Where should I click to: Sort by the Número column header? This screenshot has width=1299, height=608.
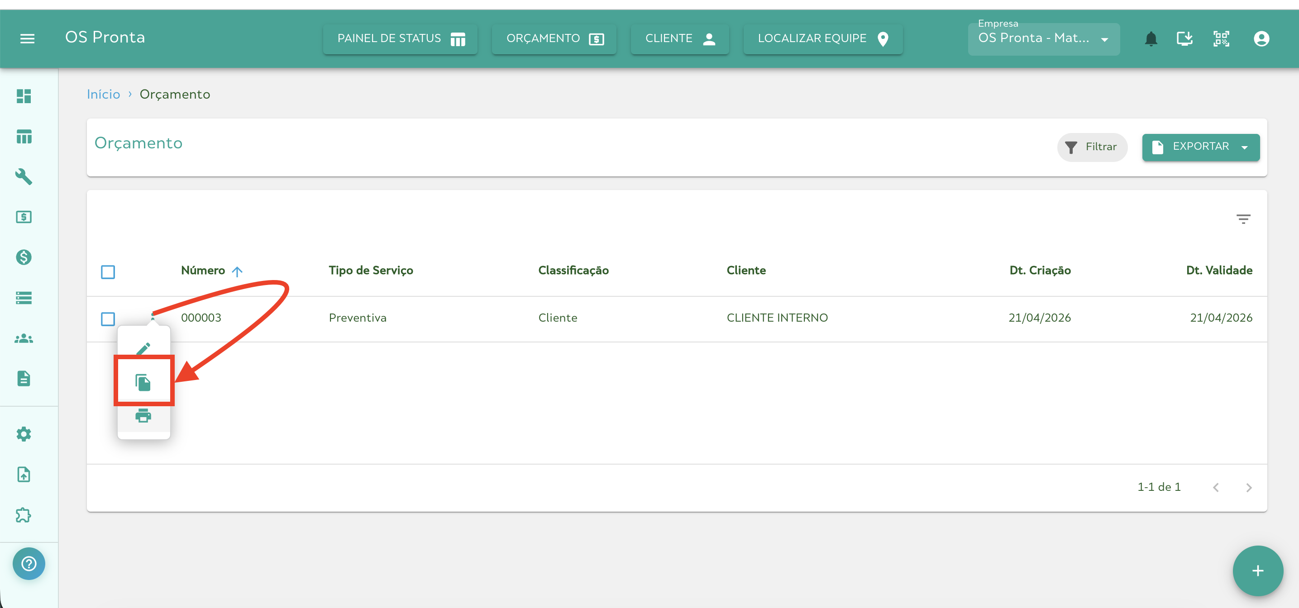[x=203, y=271]
